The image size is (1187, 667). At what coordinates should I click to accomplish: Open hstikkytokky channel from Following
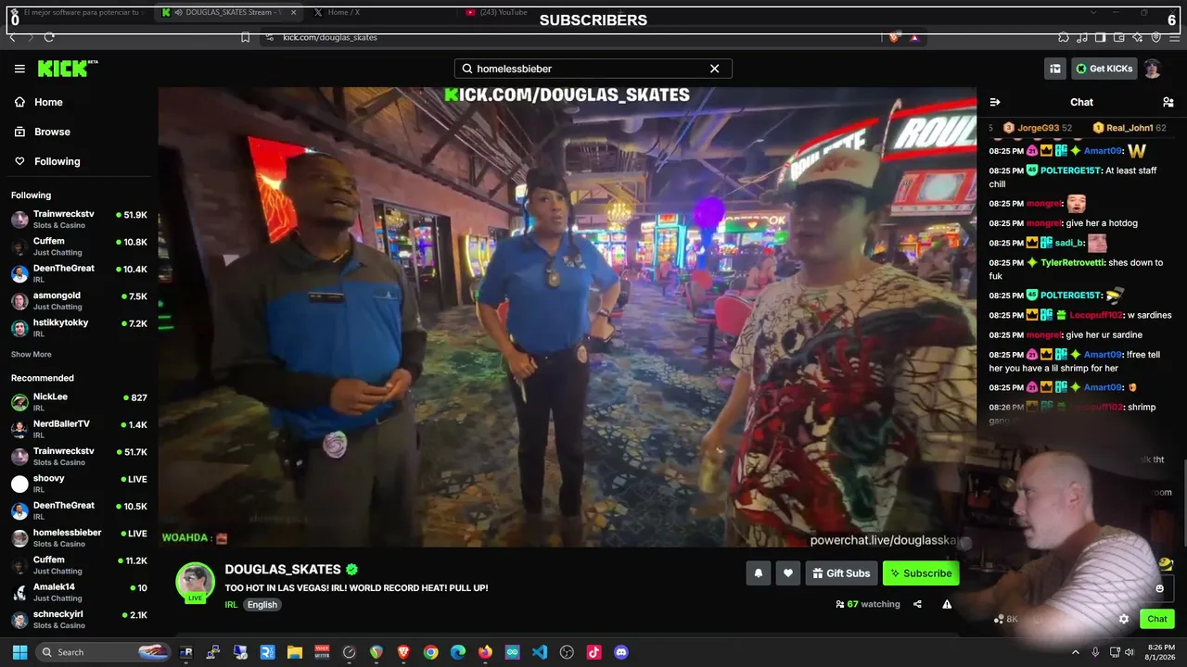(79, 328)
